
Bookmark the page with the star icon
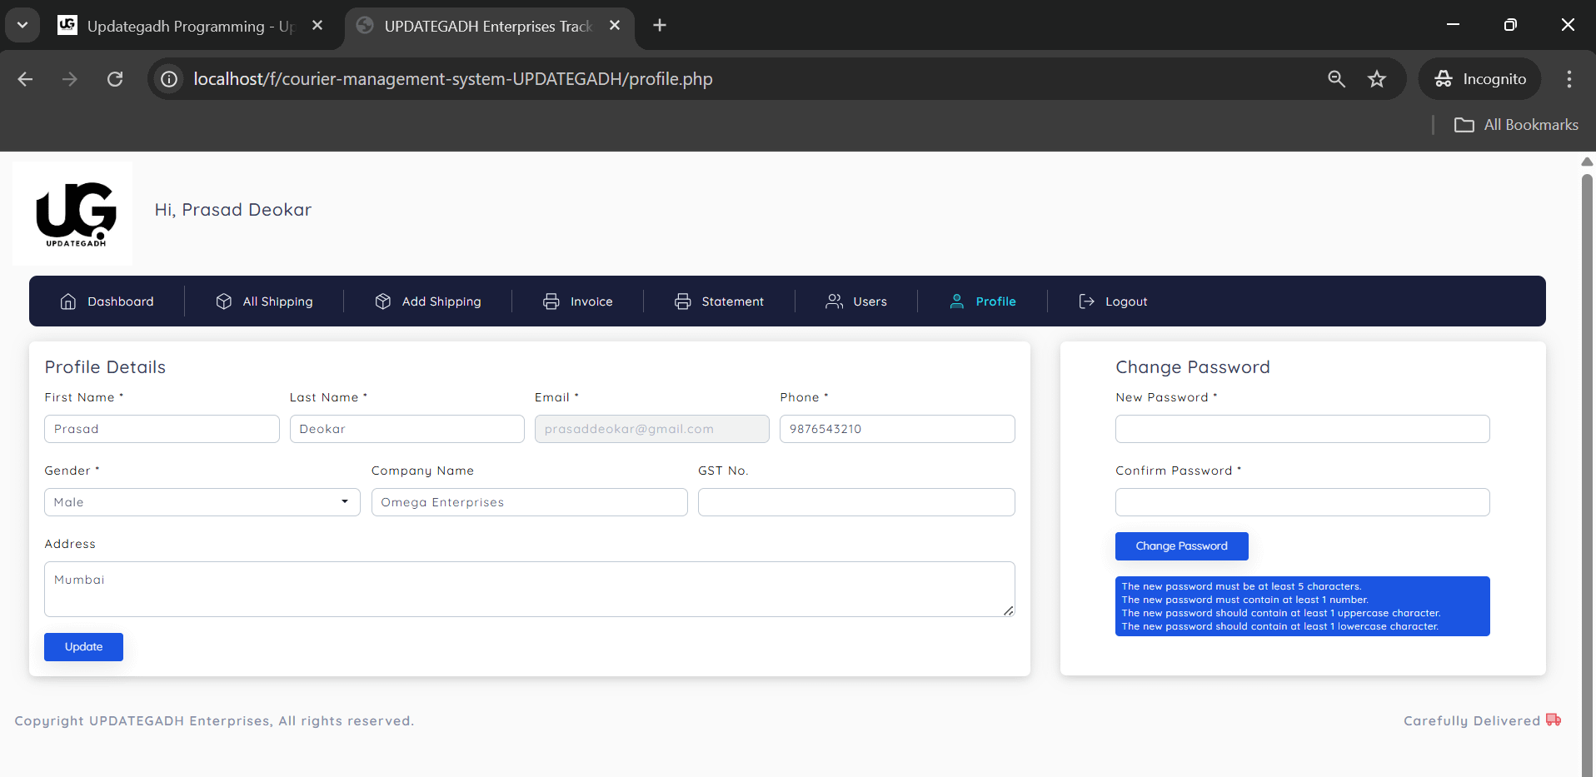click(x=1377, y=78)
